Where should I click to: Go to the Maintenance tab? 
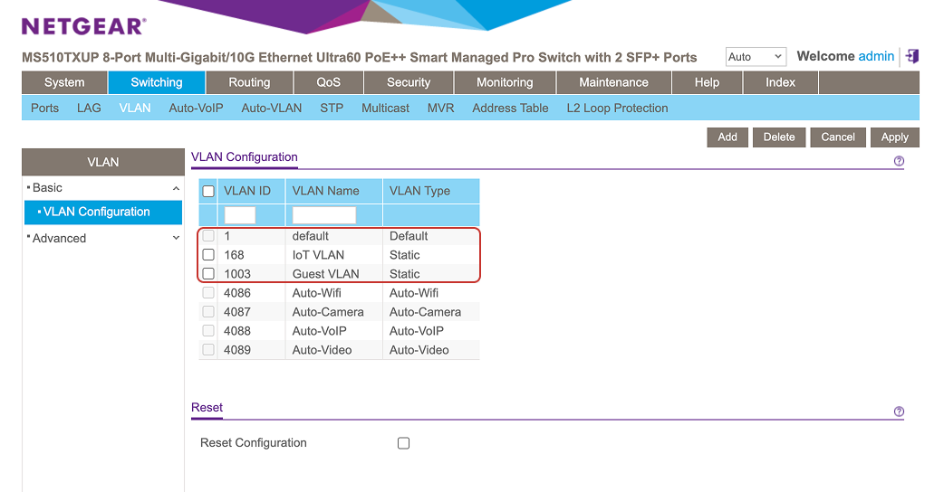[614, 82]
